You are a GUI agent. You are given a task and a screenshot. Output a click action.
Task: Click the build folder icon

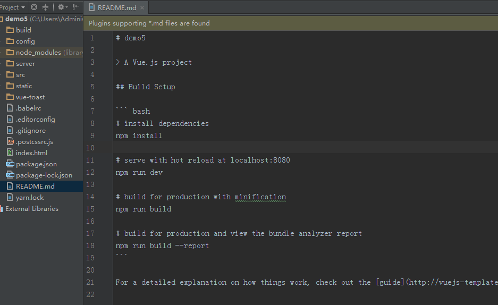(10, 30)
